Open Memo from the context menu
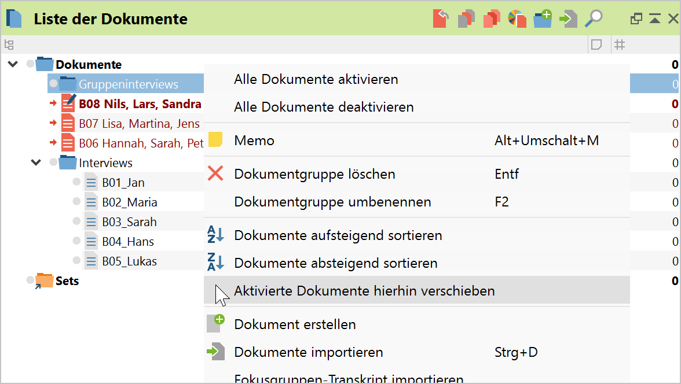Viewport: 681px width, 384px height. (417, 141)
